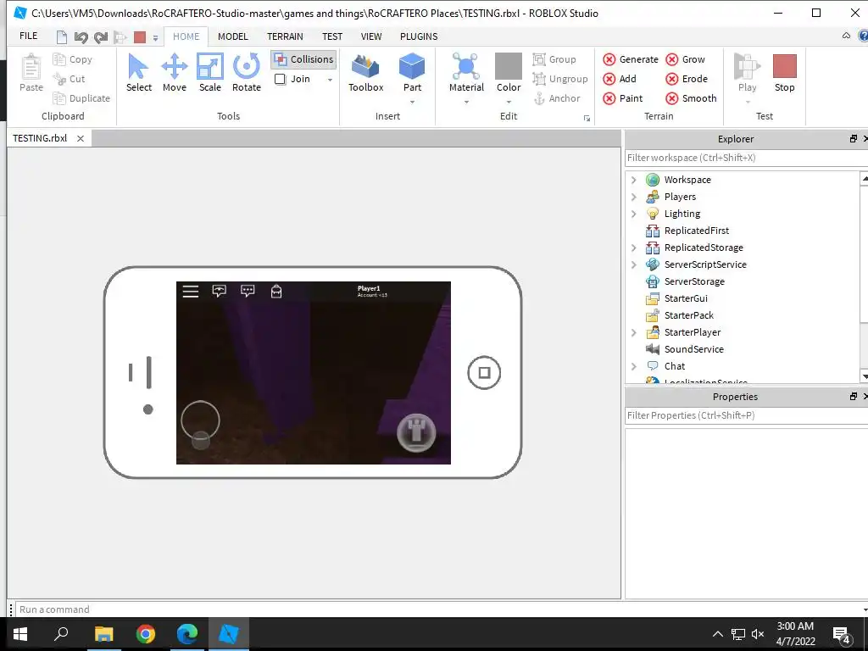Click the Anchor button
Image resolution: width=868 pixels, height=651 pixels.
point(556,98)
